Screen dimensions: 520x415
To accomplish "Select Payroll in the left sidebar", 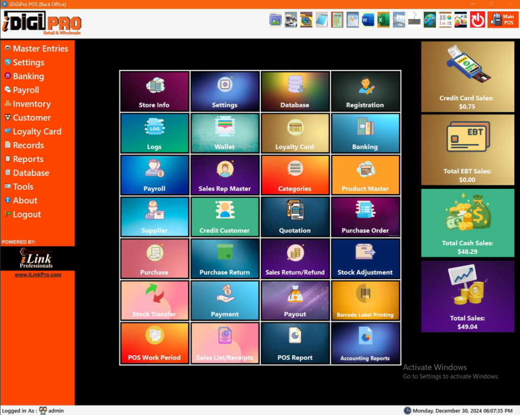I will point(22,90).
